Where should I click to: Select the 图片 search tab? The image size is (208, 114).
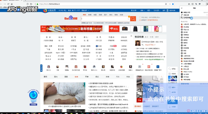[x=106, y=15]
